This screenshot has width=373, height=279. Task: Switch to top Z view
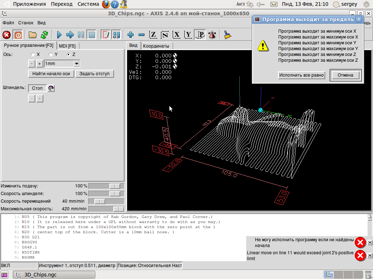point(153,35)
